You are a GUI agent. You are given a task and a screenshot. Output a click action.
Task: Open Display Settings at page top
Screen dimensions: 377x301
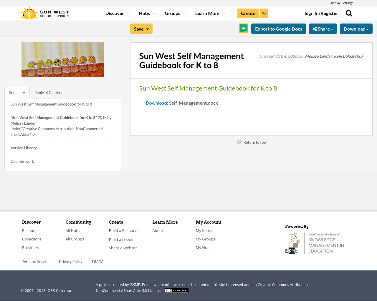[x=341, y=2]
